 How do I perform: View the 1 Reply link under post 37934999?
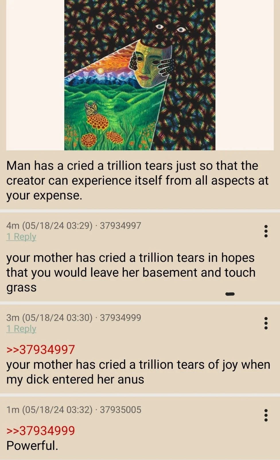point(21,329)
